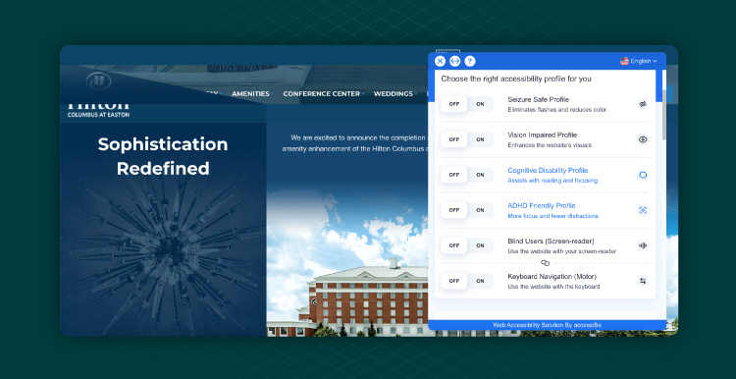Open the WEDDINGS menu item
Screen dimensions: 736x379
click(x=393, y=94)
